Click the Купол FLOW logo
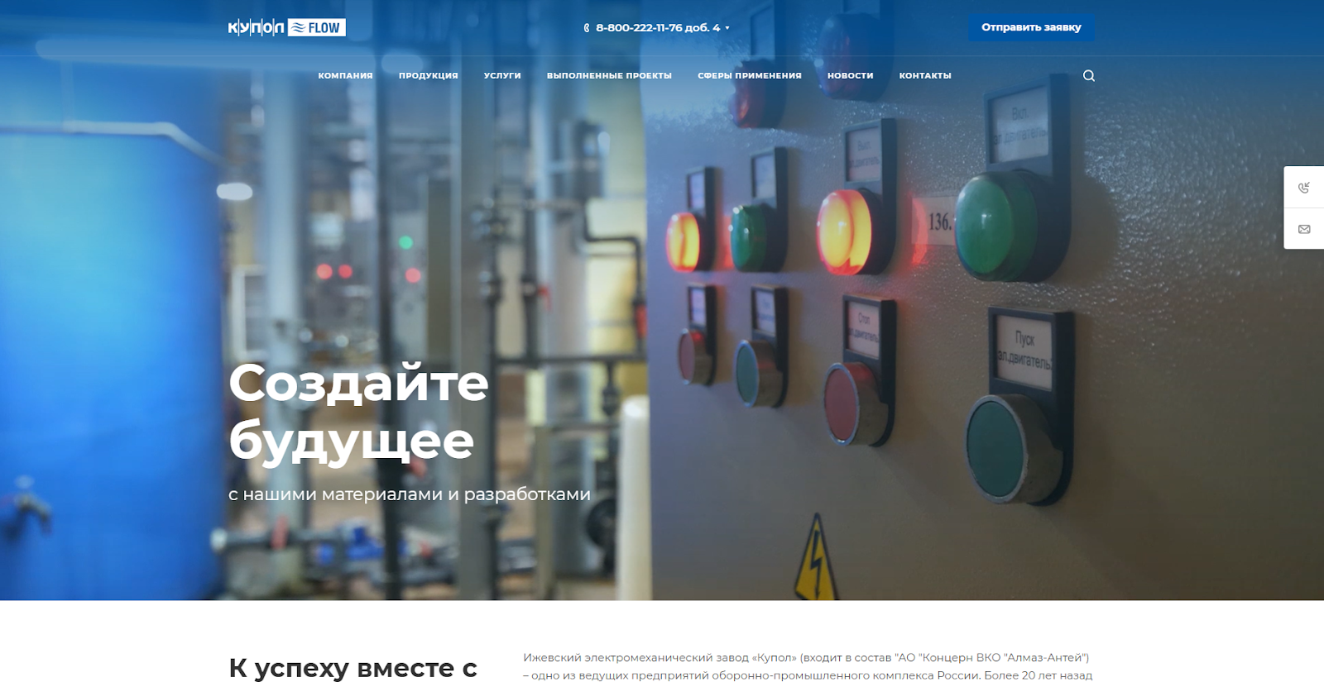Screen dimensions: 1324x687 coord(286,27)
